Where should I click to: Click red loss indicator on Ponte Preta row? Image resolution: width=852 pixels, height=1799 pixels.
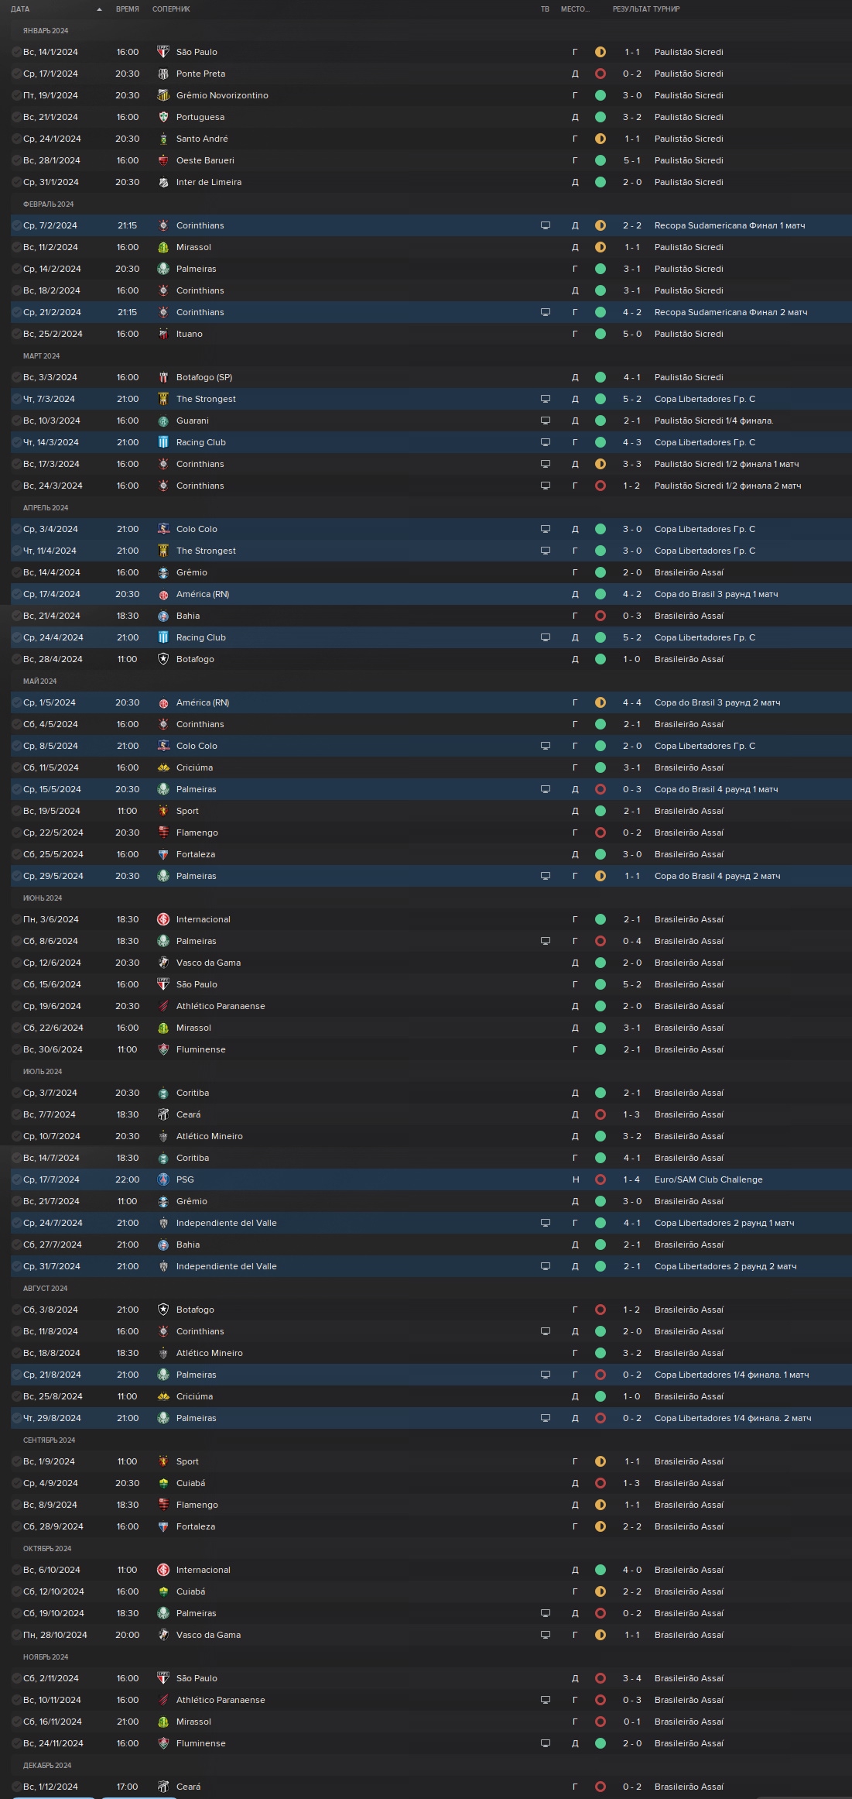pyautogui.click(x=601, y=74)
